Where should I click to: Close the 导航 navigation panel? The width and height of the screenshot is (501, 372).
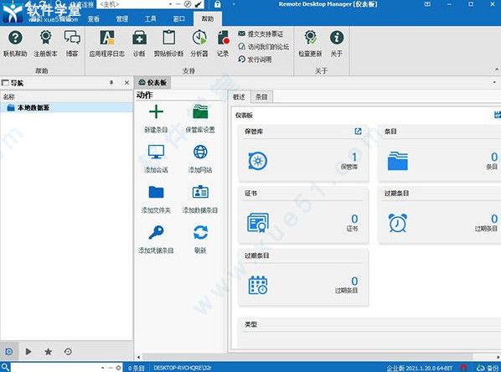click(127, 83)
